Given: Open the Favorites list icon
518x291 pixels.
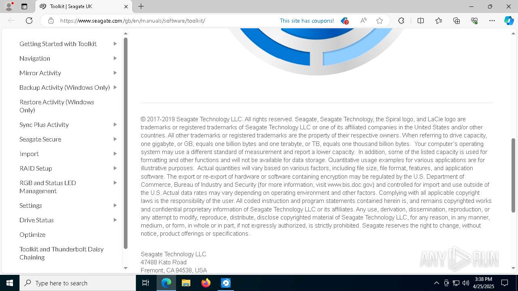Looking at the screenshot, I should (x=439, y=21).
